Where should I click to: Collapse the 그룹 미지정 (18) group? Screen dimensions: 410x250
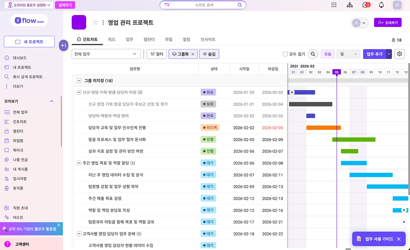pyautogui.click(x=79, y=81)
